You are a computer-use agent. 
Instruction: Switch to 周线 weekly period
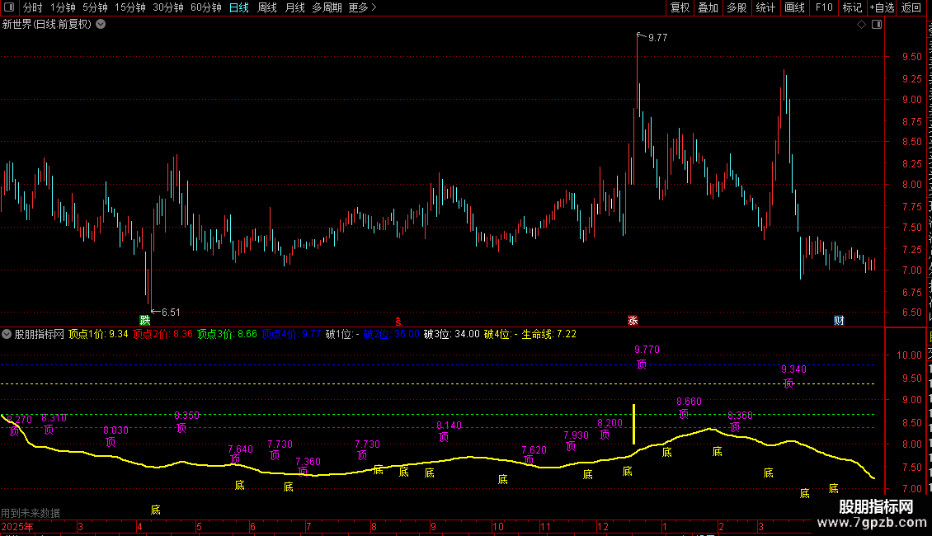click(x=267, y=7)
